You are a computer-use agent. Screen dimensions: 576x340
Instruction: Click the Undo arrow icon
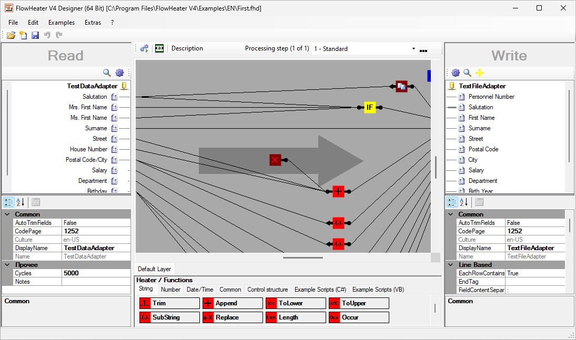coord(47,35)
